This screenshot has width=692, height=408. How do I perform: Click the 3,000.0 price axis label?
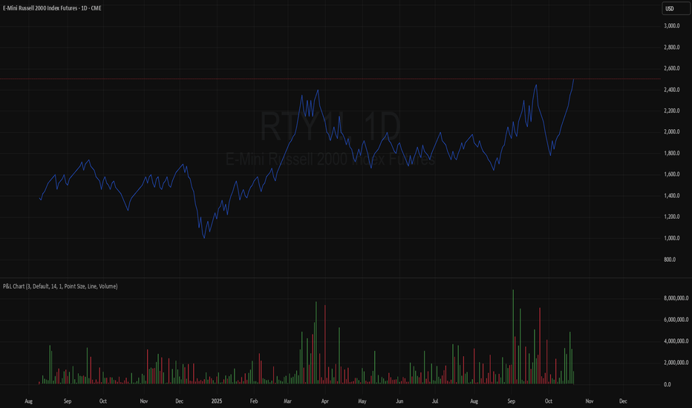[672, 26]
